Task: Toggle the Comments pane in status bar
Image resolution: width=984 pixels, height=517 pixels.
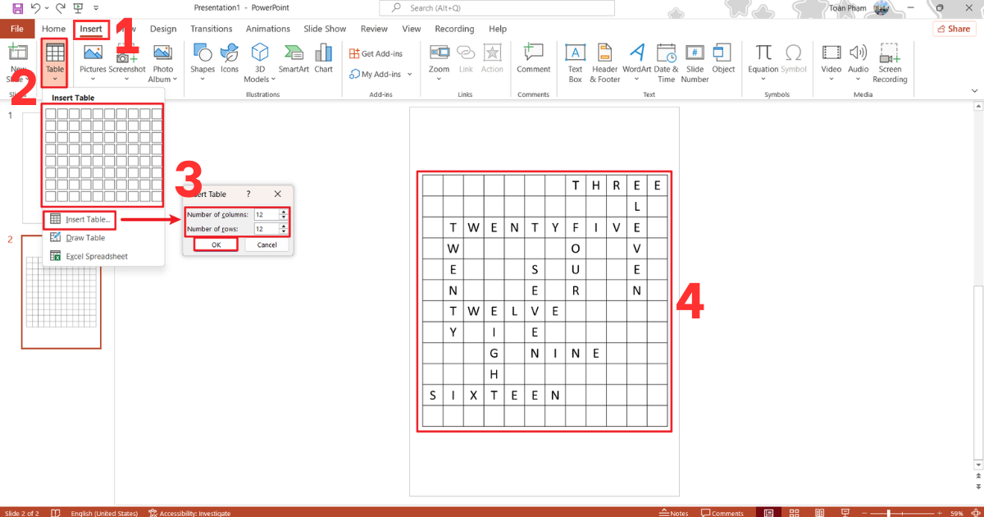Action: click(x=722, y=513)
